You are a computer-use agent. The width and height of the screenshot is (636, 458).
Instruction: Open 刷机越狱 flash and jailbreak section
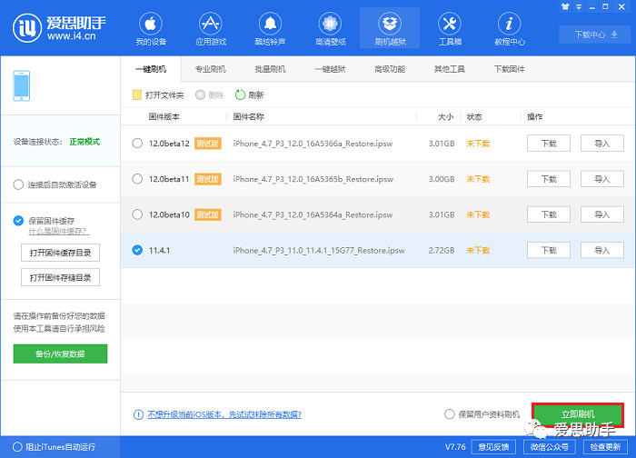pyautogui.click(x=390, y=29)
